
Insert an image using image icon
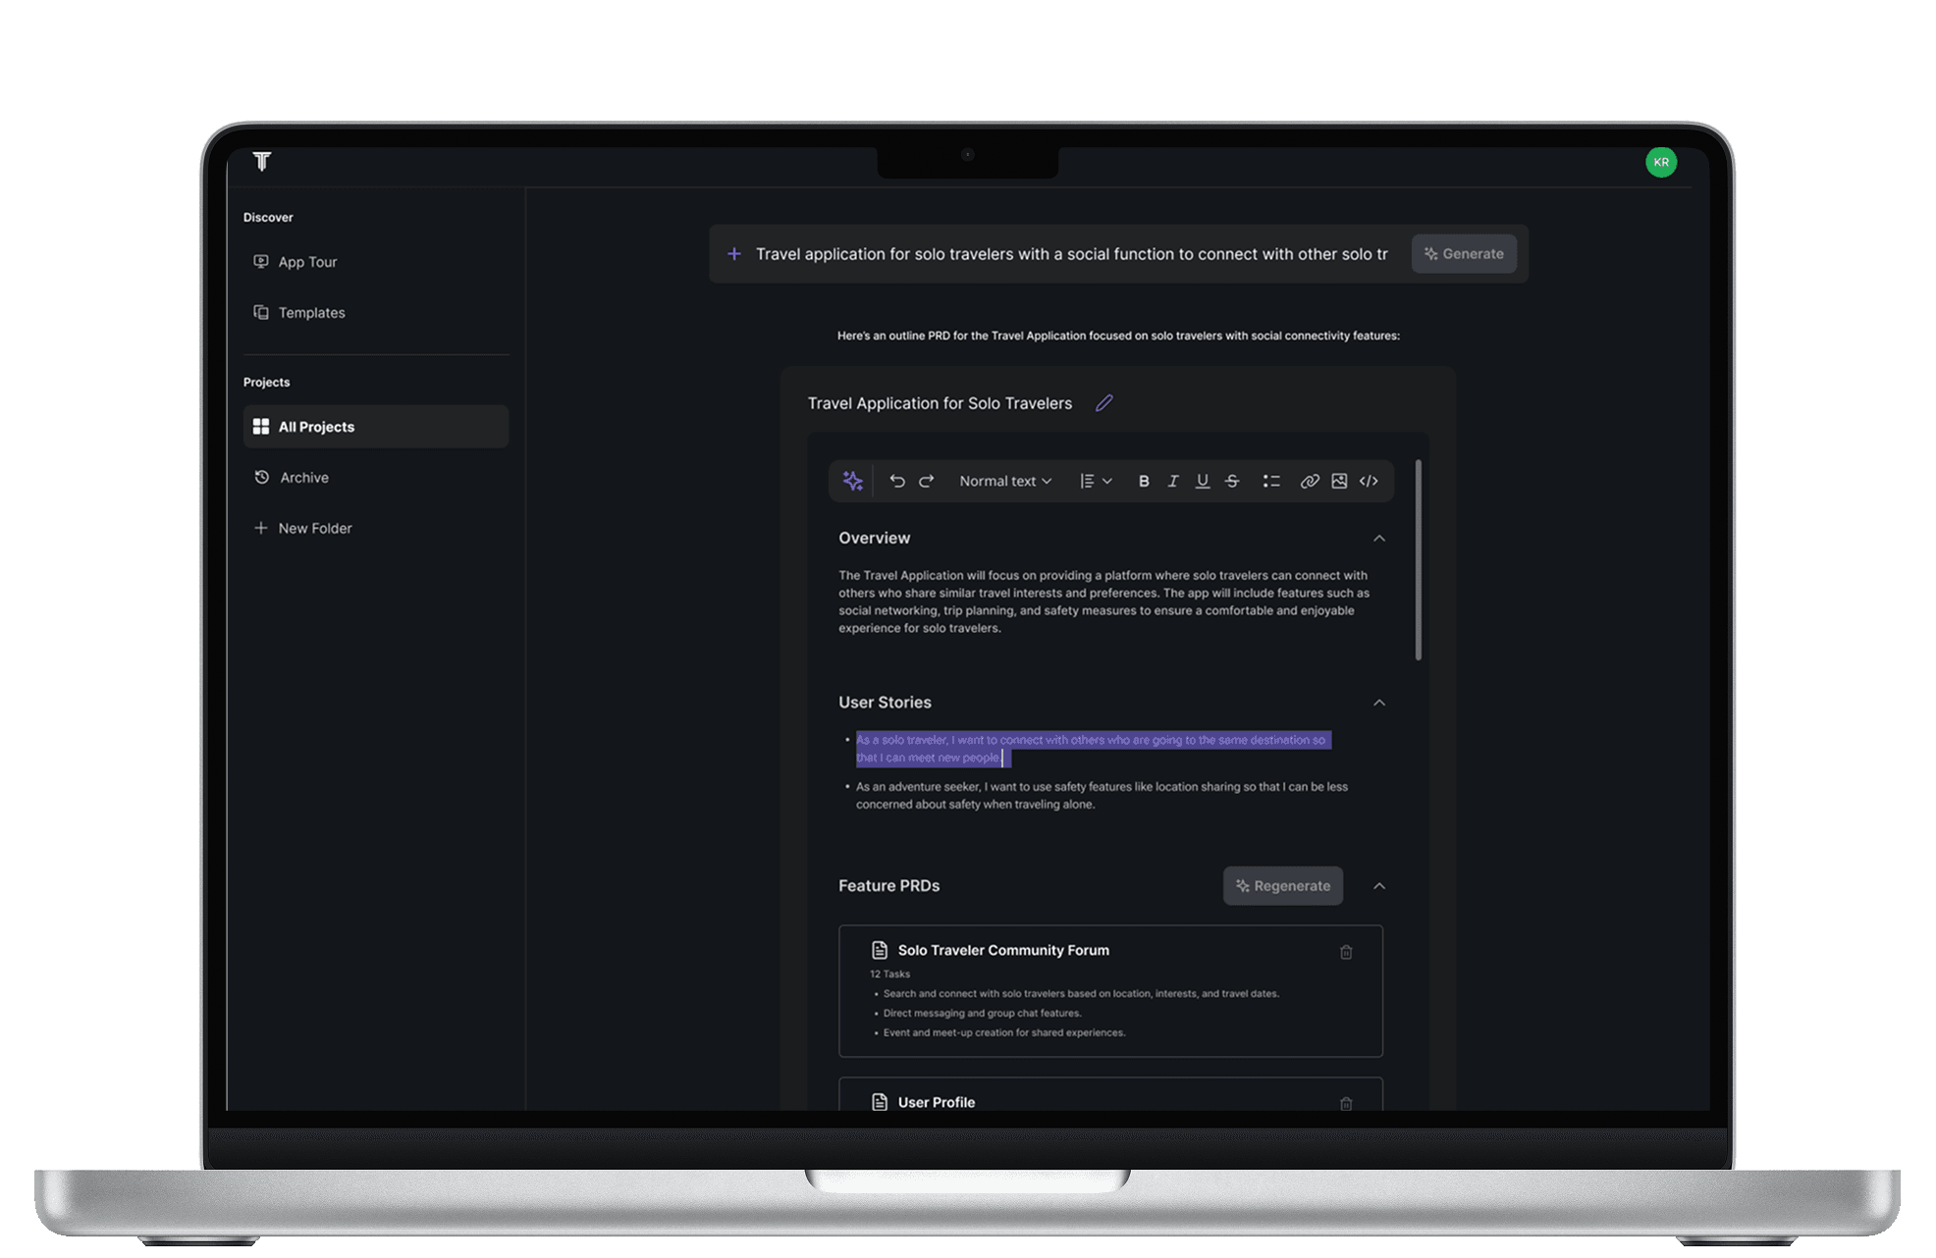tap(1338, 481)
